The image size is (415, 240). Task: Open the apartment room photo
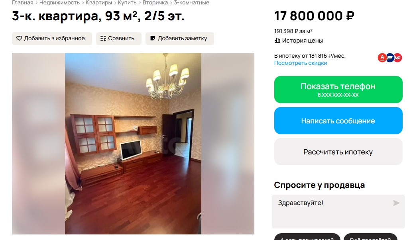[x=133, y=144]
